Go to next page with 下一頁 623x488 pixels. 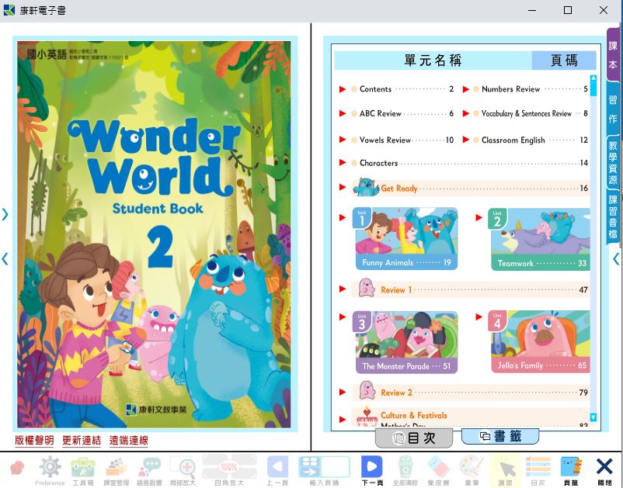coord(371,468)
